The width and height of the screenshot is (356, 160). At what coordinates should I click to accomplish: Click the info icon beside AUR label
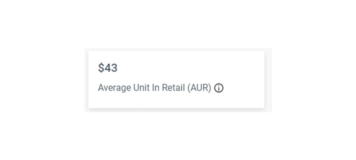point(219,88)
